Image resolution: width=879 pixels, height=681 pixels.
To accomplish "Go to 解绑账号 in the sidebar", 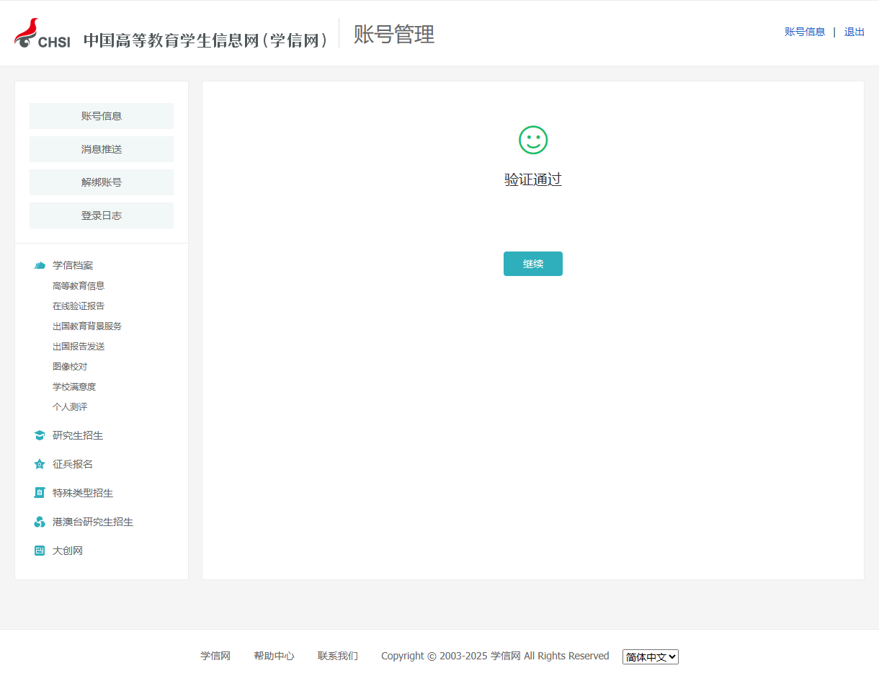I will pos(102,182).
